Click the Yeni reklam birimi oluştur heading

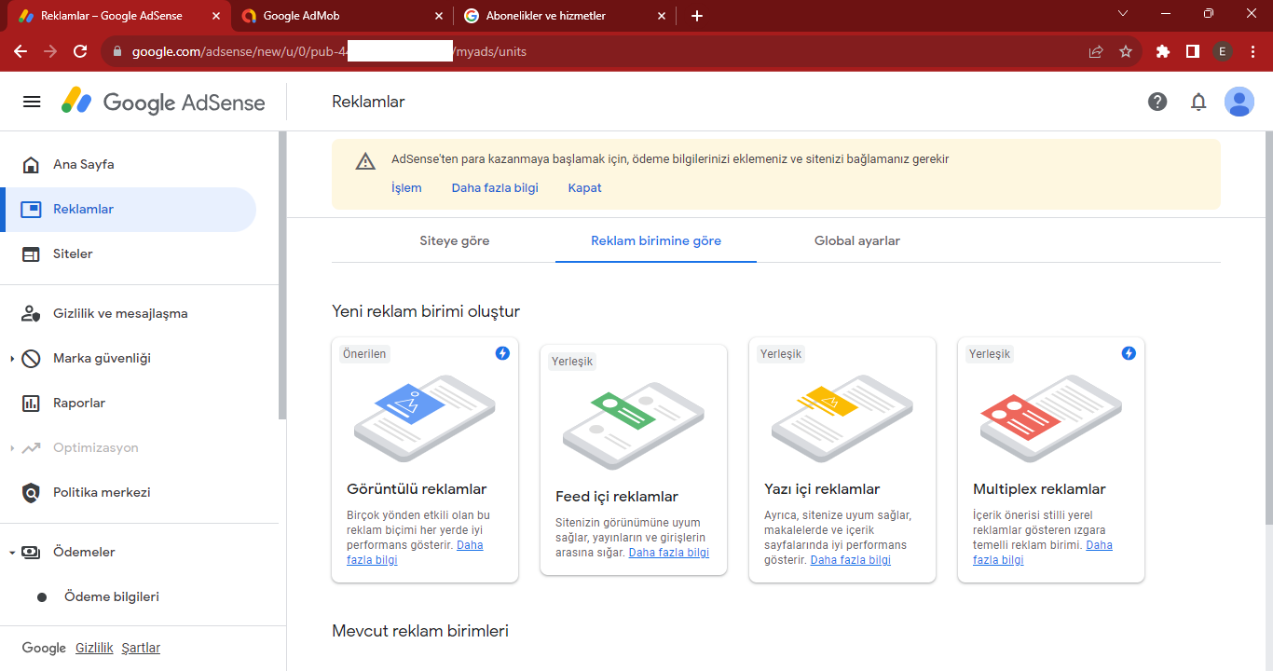[x=426, y=311]
